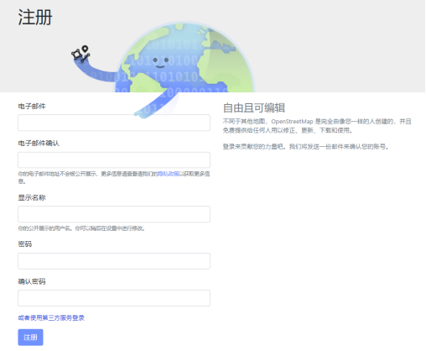Click the 确认密码 label
The height and width of the screenshot is (351, 426).
pos(32,281)
